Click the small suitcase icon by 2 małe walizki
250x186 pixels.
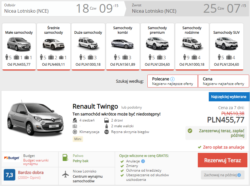[x=106, y=126]
